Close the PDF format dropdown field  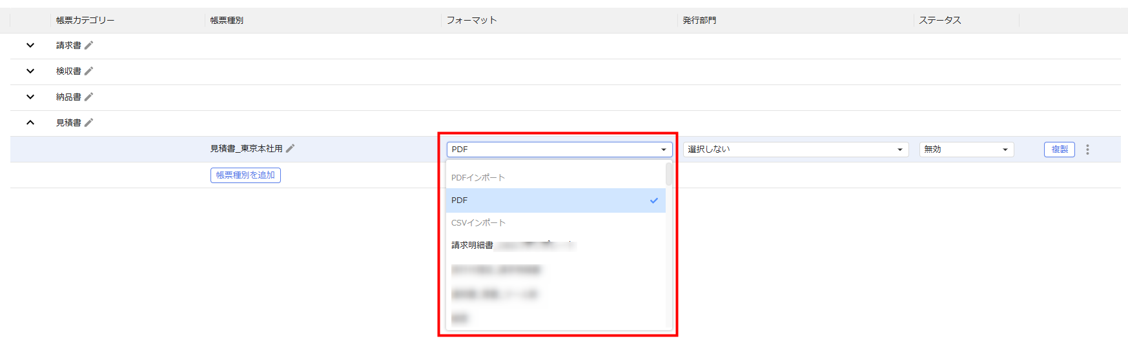559,150
